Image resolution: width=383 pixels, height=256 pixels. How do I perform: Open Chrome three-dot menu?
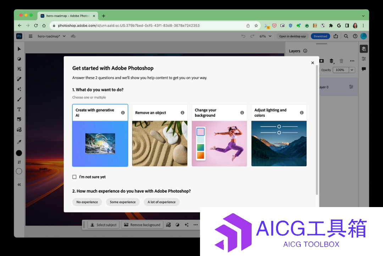coord(363,26)
